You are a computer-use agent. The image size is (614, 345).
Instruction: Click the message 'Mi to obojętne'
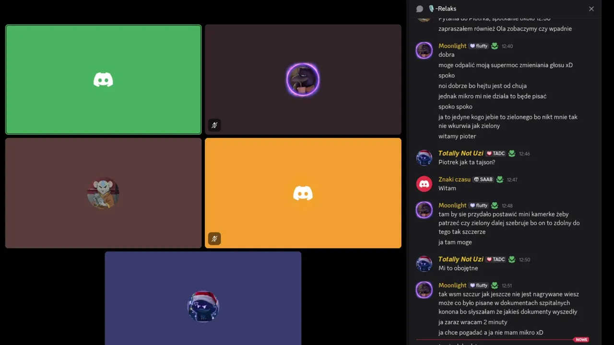(x=458, y=268)
